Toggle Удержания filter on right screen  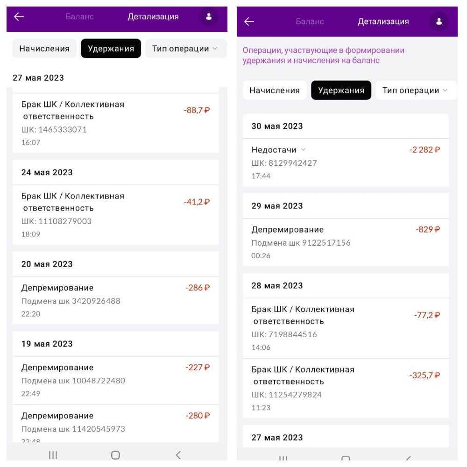[x=341, y=91]
